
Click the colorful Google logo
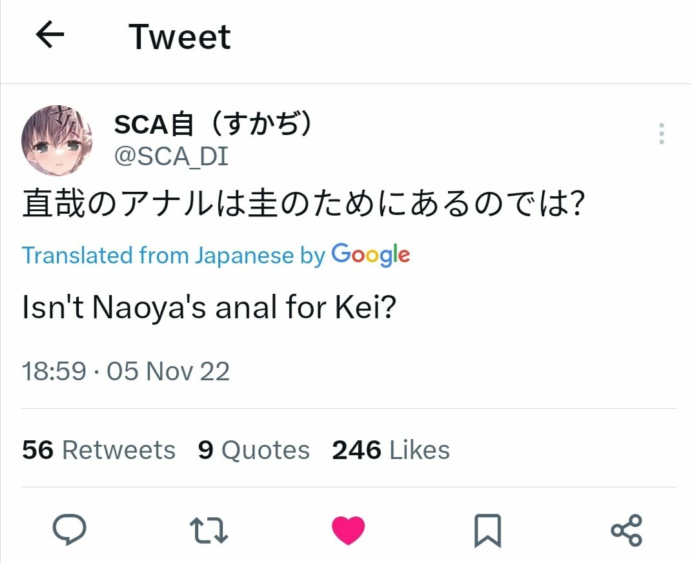tap(371, 255)
